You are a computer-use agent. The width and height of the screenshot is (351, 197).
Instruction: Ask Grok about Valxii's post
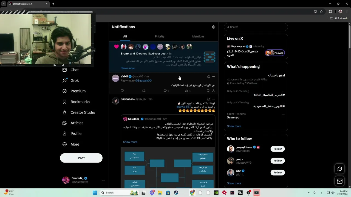coord(209,77)
